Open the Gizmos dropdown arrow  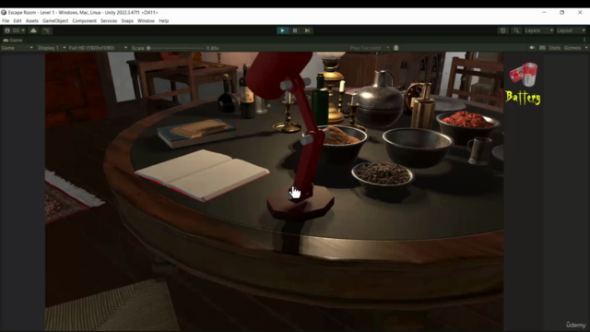pyautogui.click(x=586, y=48)
